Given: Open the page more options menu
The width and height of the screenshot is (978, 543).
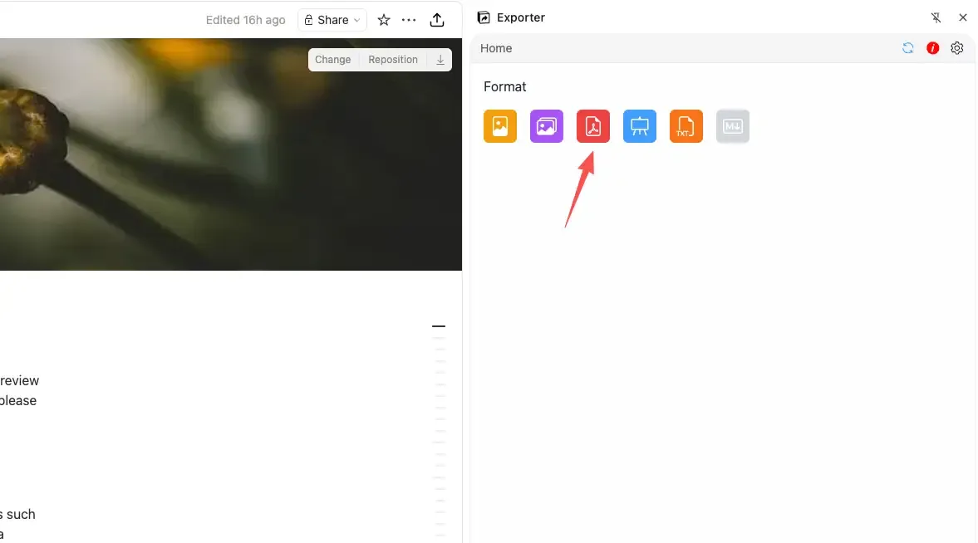Looking at the screenshot, I should pyautogui.click(x=409, y=19).
